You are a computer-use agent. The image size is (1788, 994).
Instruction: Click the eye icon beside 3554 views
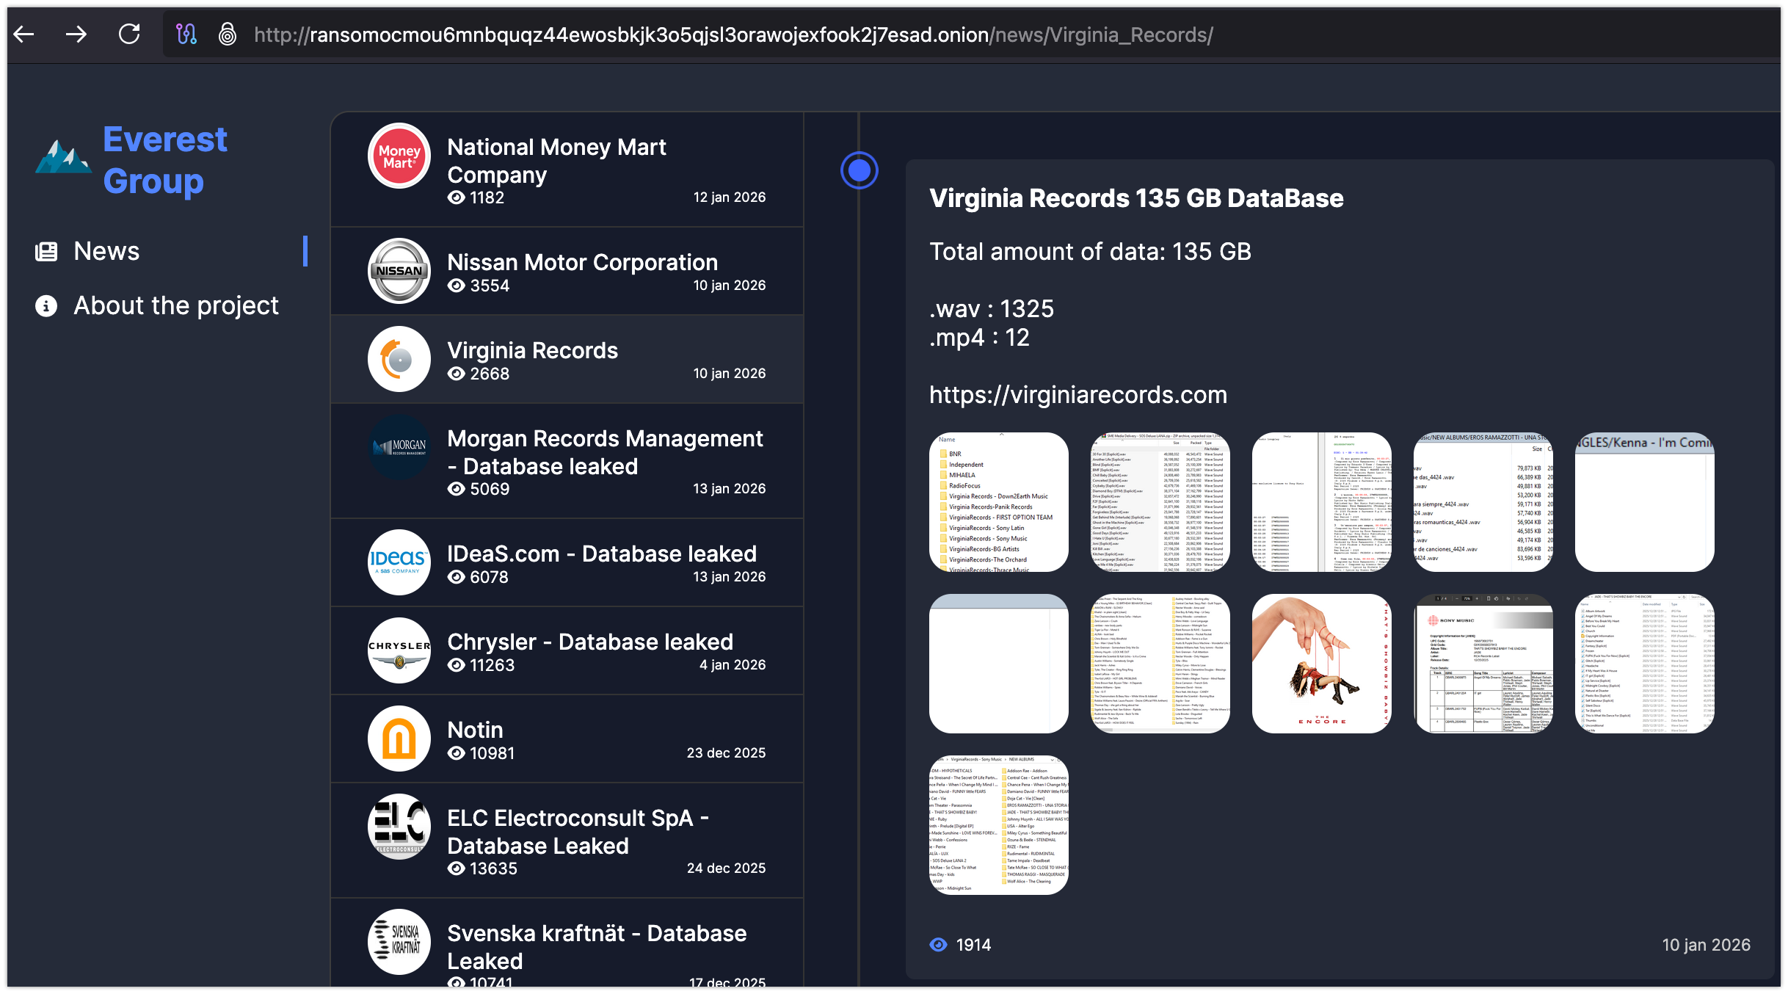457,286
